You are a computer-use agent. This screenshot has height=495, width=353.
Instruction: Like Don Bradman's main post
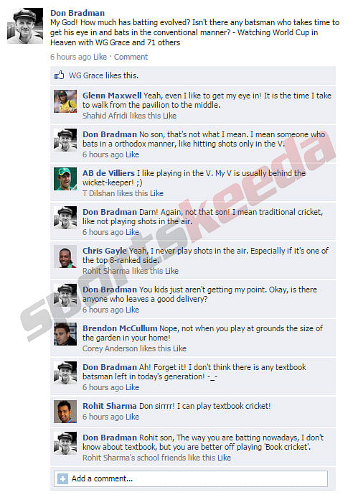click(x=100, y=57)
